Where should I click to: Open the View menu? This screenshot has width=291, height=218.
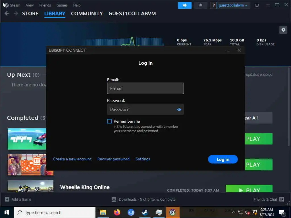click(x=30, y=5)
